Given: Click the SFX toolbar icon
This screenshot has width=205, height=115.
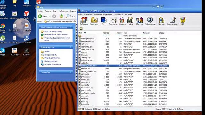Looking at the screenshot, I should click(x=183, y=21).
